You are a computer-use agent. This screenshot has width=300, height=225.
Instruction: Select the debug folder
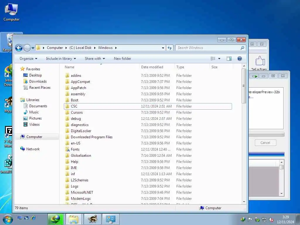76,119
